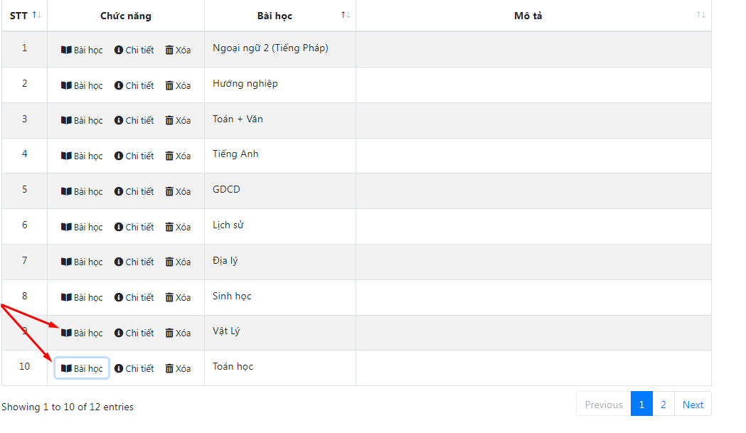Viewport: 746px width, 433px height.
Task: Open Bài học button for Tiếng Anh
Action: tap(82, 156)
